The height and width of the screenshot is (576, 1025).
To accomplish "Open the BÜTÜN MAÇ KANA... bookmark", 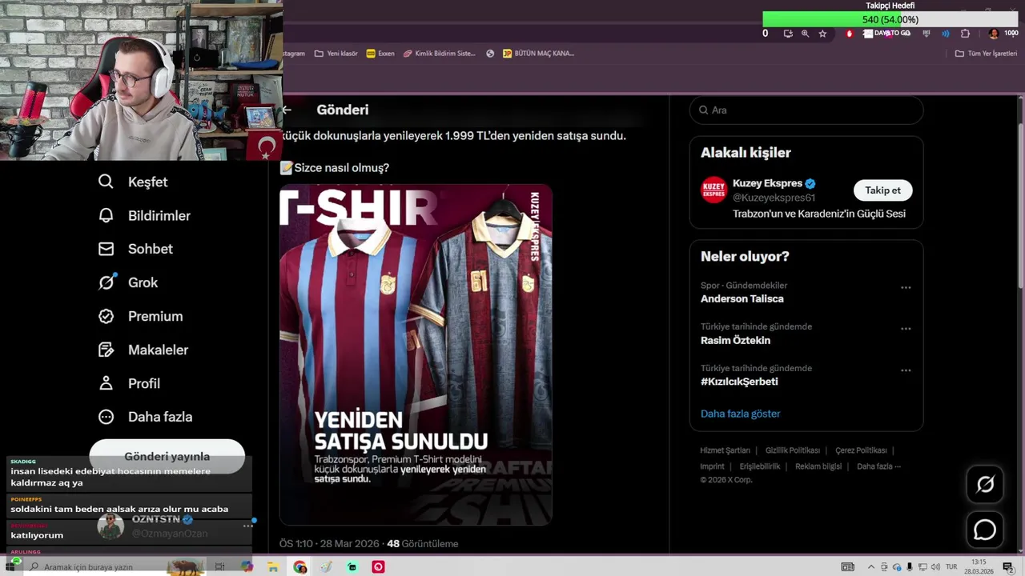I will 538,54.
